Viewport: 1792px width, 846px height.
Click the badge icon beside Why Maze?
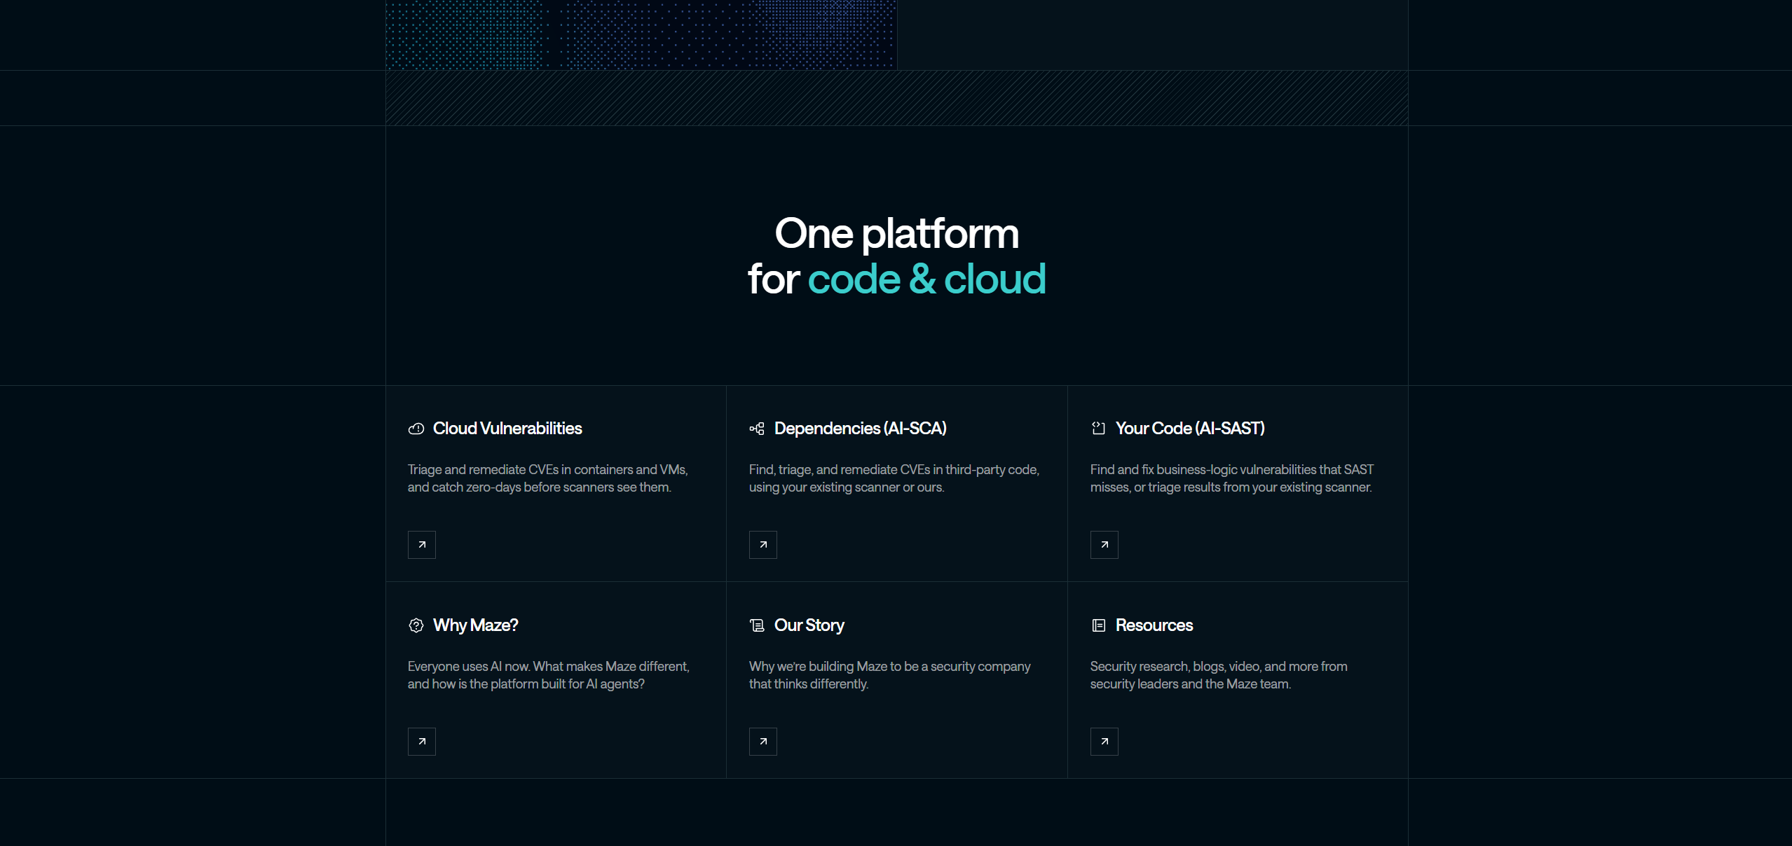pyautogui.click(x=416, y=625)
